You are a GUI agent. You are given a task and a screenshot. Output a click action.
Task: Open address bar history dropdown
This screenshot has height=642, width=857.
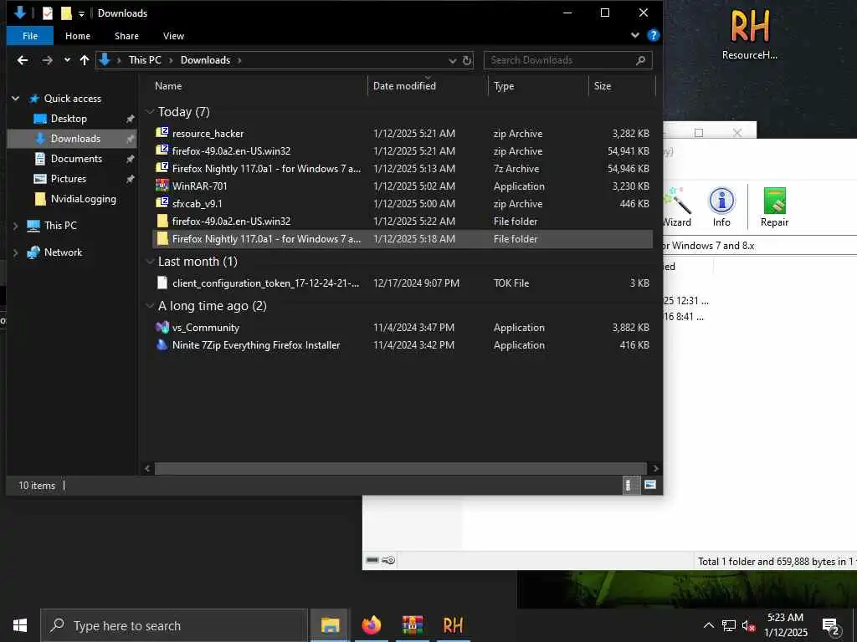[452, 60]
